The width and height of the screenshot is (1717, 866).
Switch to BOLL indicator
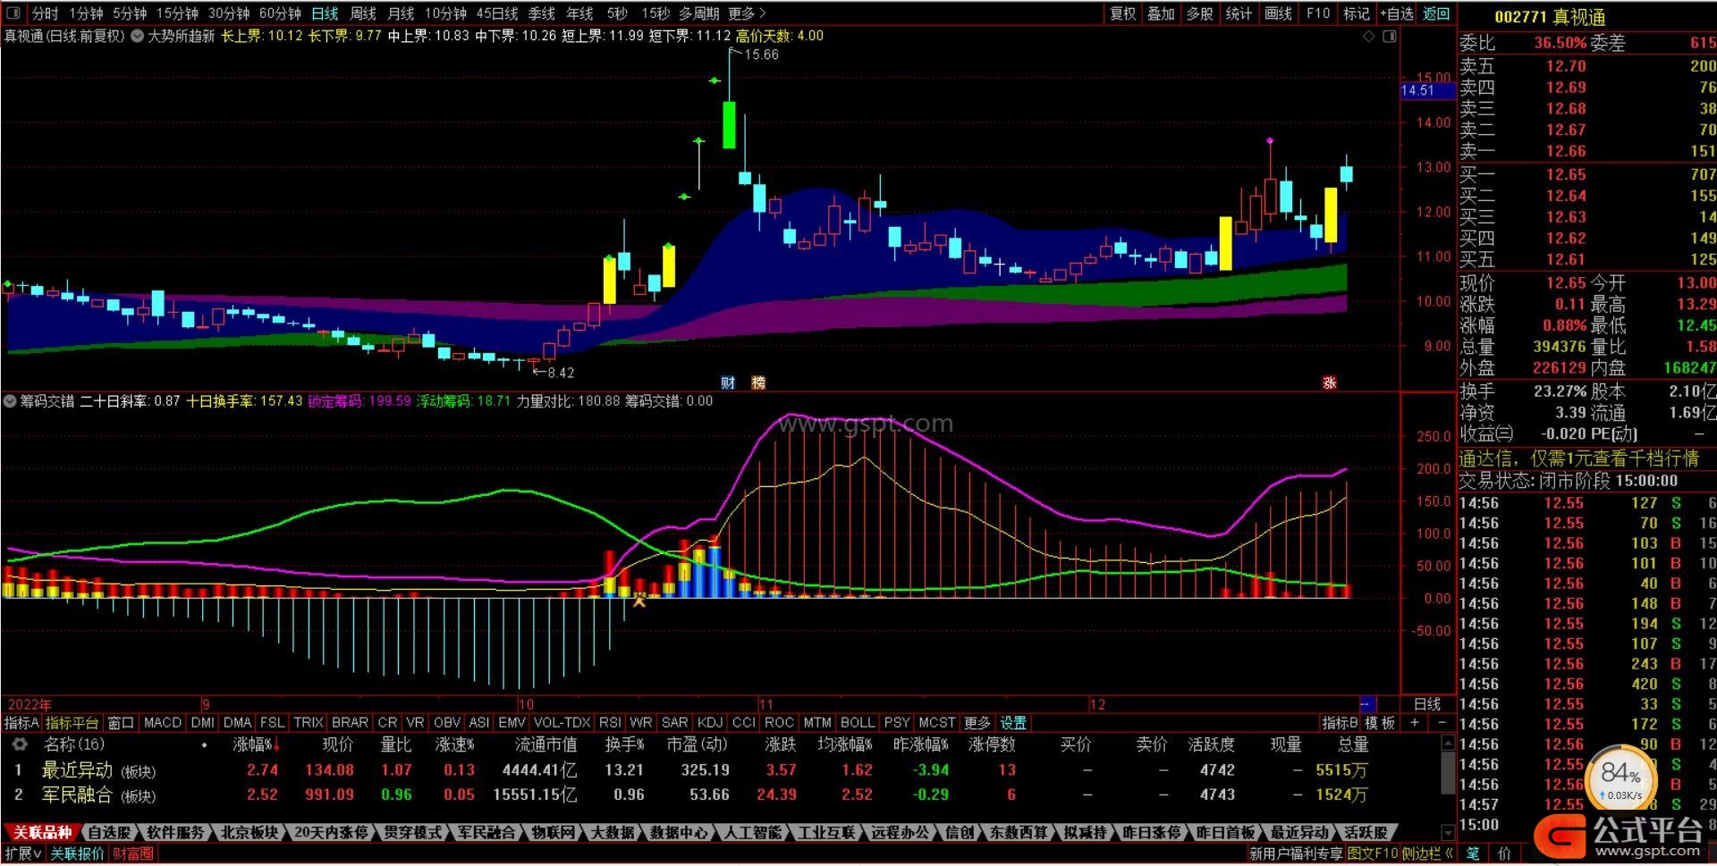858,722
